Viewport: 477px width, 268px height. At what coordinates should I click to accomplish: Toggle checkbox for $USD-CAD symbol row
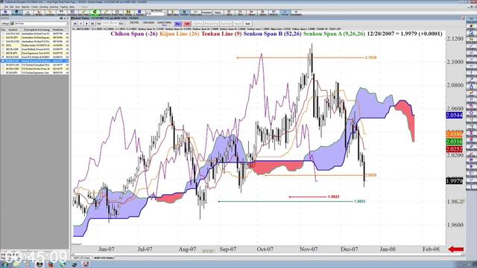3,65
